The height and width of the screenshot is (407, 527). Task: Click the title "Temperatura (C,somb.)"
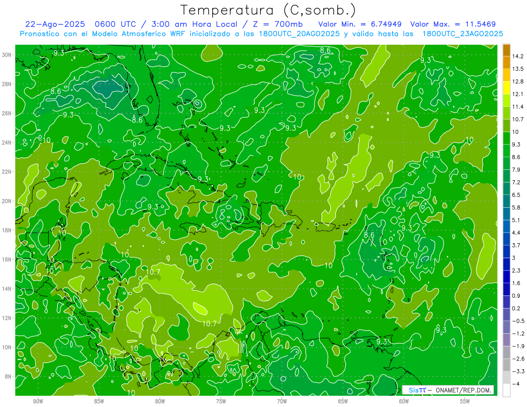[268, 10]
